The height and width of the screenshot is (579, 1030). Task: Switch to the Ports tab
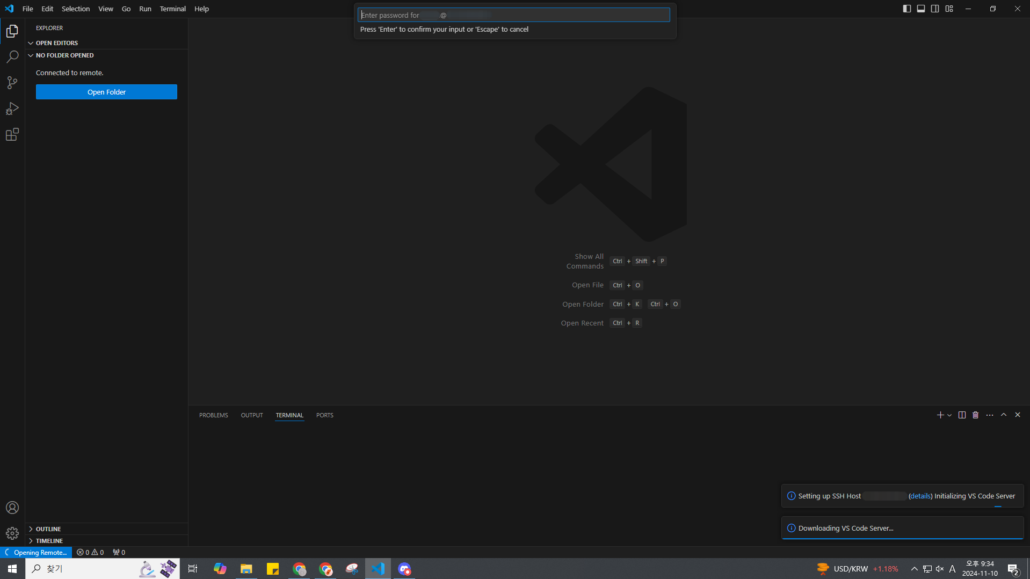325,415
